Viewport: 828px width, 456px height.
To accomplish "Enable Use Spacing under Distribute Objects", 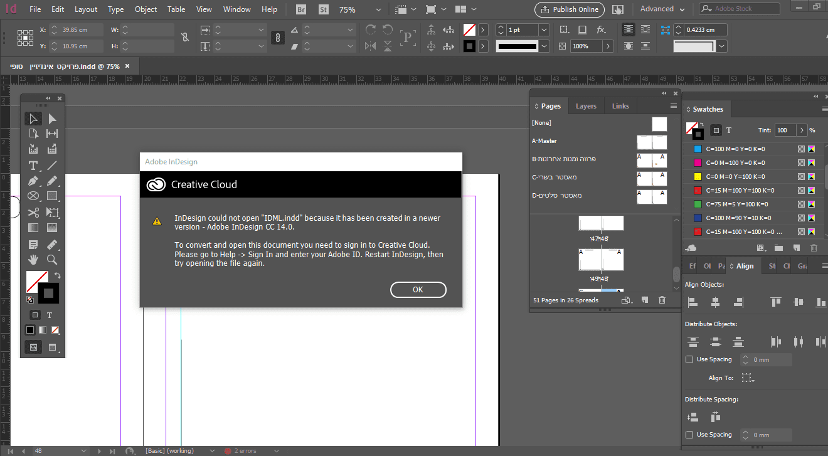I will pyautogui.click(x=689, y=359).
